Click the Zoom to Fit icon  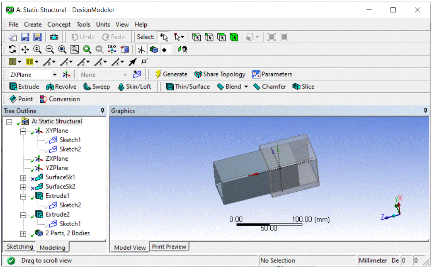62,50
